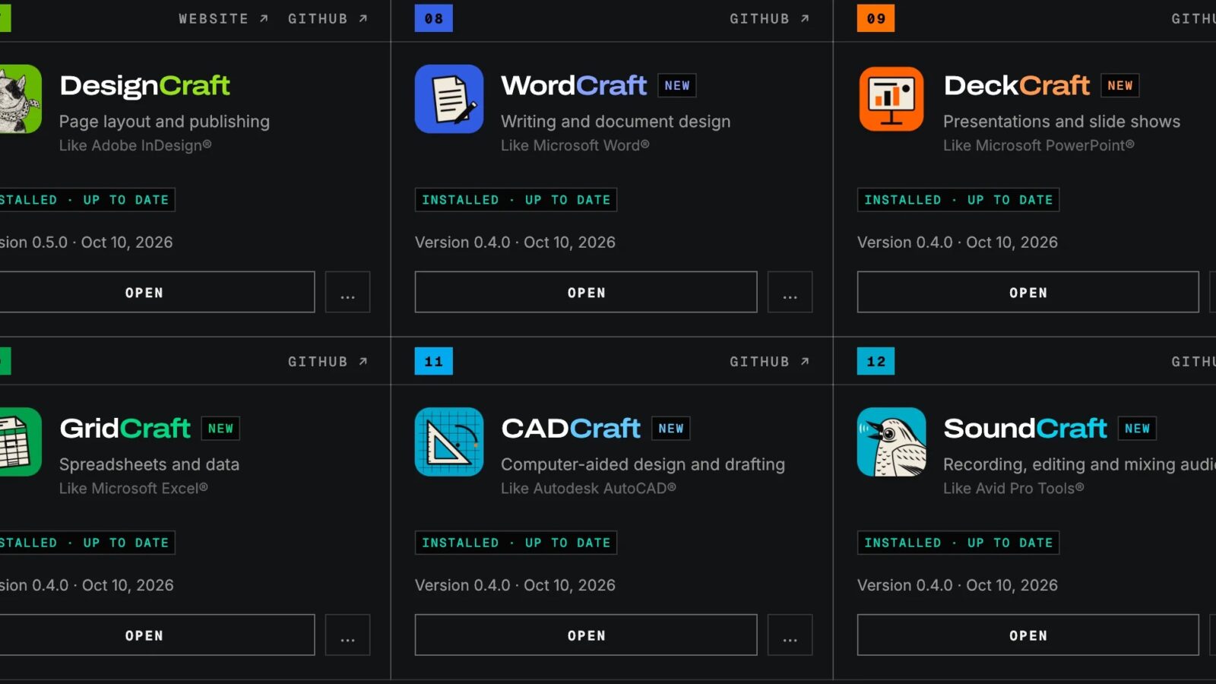Launch SoundCraft with its OPEN button

pos(1028,635)
